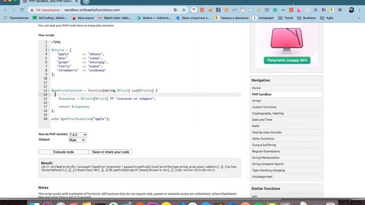
Task: Open the Заказы и финансы bookmark
Action: (232, 18)
